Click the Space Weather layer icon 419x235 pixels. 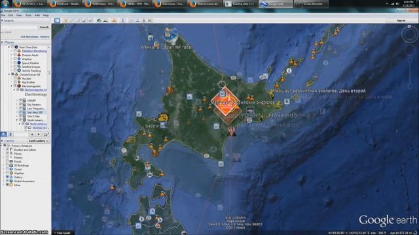point(19,63)
